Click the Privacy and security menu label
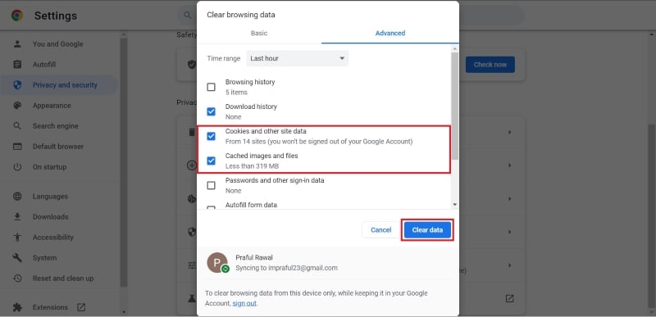Screen dimensions: 656x317 click(x=65, y=85)
